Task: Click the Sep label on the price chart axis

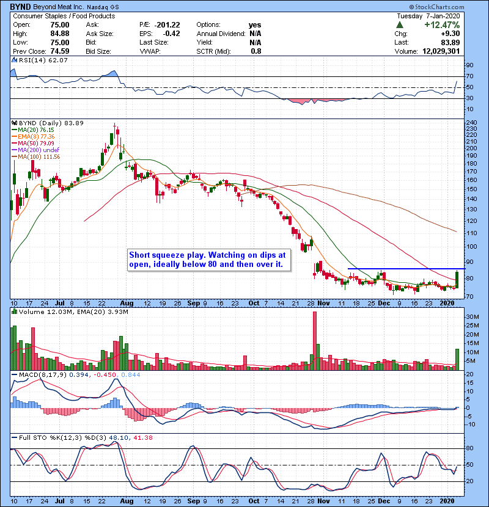Action: (194, 303)
